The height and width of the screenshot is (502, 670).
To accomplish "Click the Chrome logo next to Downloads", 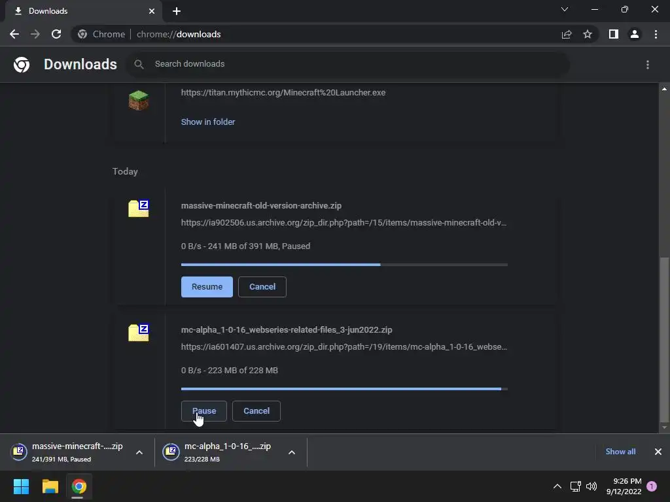I will 22,65.
